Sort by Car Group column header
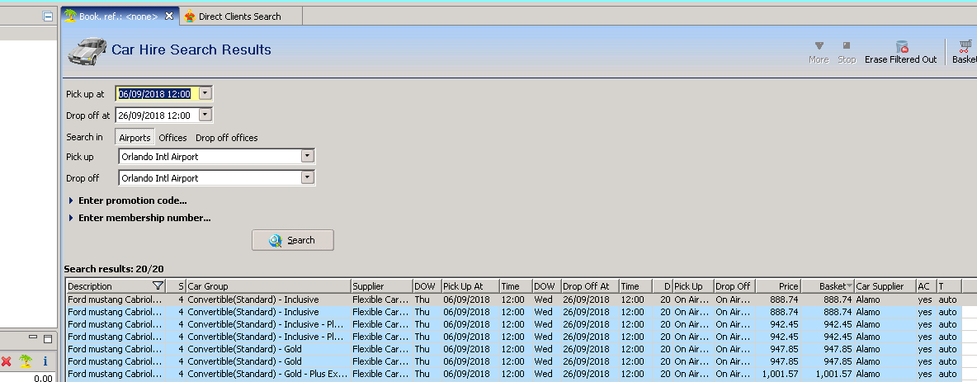The image size is (977, 382). (x=268, y=286)
